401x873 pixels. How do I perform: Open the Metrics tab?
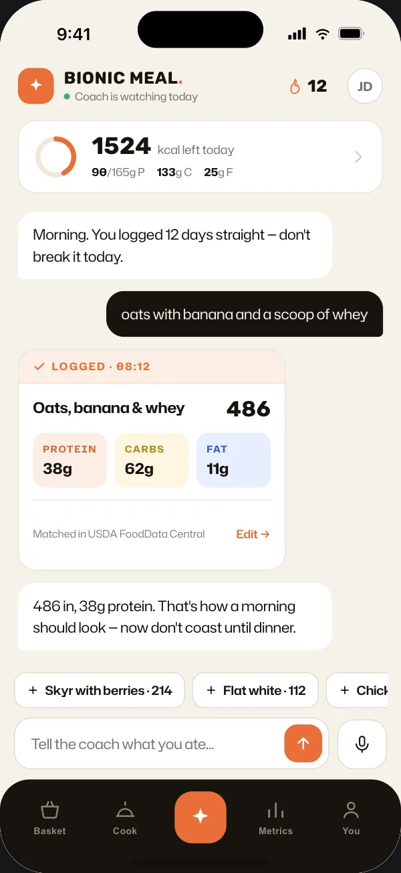[275, 818]
